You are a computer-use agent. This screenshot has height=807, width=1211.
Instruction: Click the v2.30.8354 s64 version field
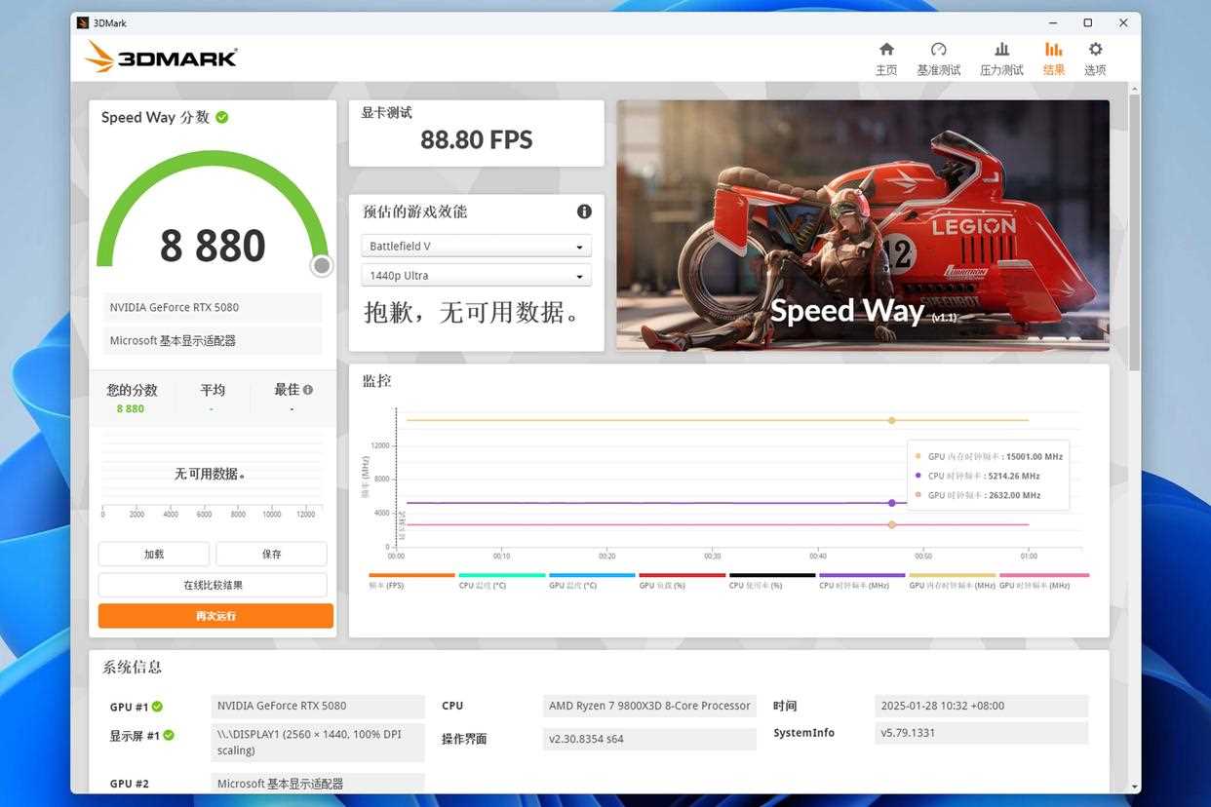649,739
